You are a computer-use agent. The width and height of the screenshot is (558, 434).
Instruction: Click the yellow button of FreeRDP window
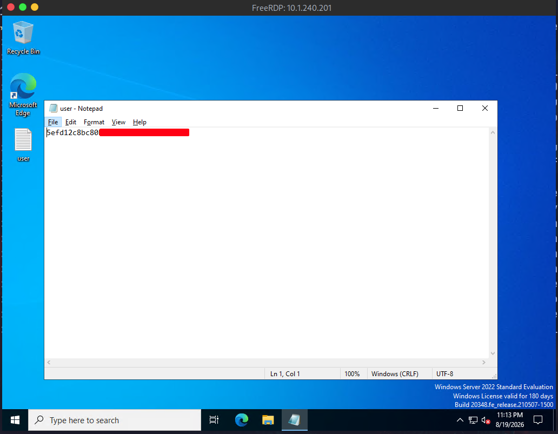35,7
